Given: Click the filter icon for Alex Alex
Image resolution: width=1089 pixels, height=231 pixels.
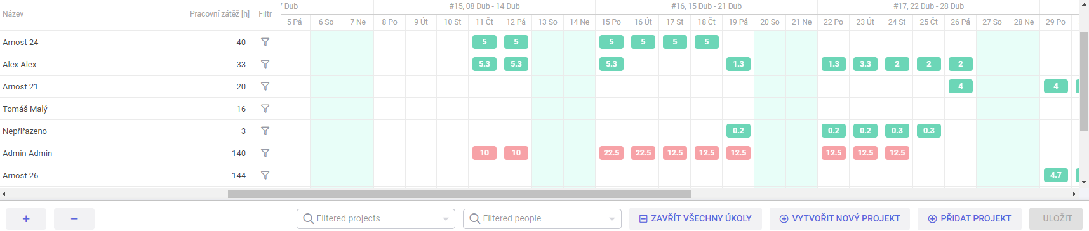Looking at the screenshot, I should click(265, 64).
